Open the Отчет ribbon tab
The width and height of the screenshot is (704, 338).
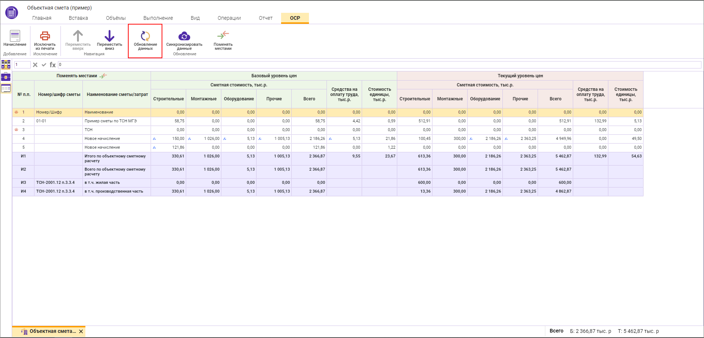tap(265, 18)
